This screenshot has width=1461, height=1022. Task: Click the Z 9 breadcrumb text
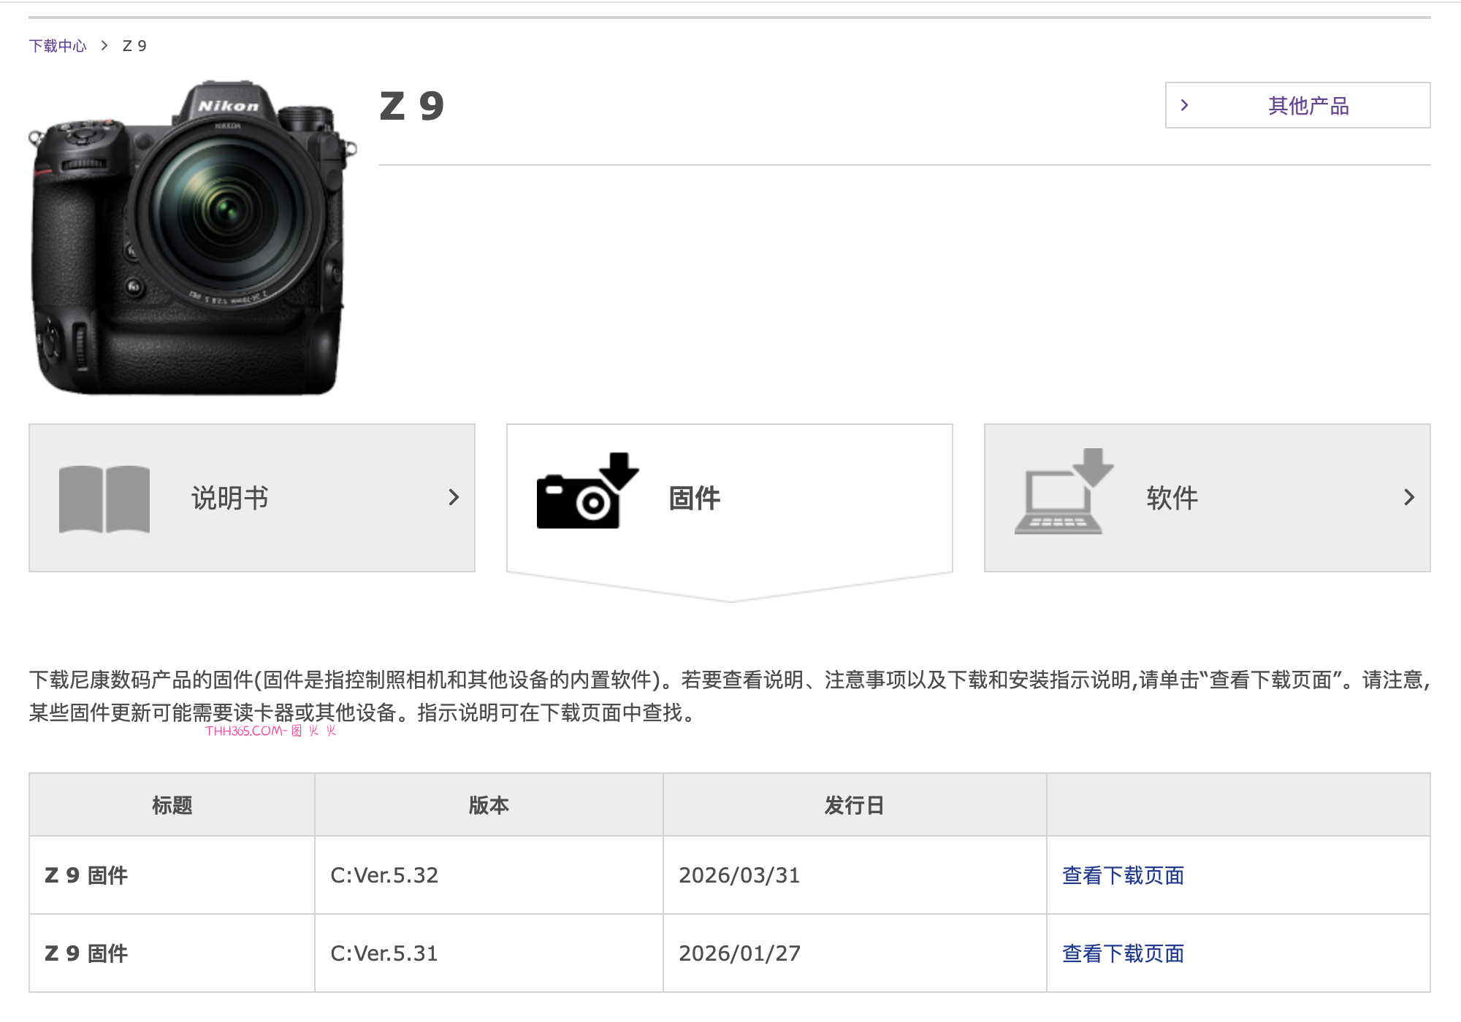tap(134, 46)
